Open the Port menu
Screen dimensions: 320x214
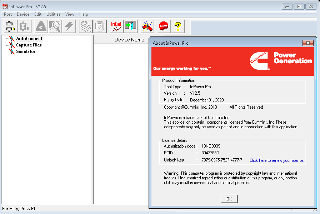pyautogui.click(x=8, y=14)
